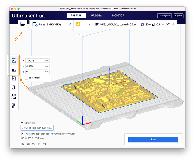Open the Marketplace
Image resolution: width=195 pixels, height=161 pixels.
click(165, 16)
